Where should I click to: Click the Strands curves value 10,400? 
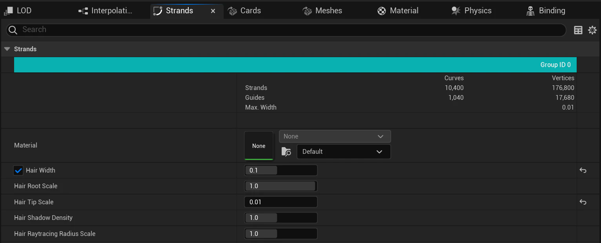coord(454,88)
